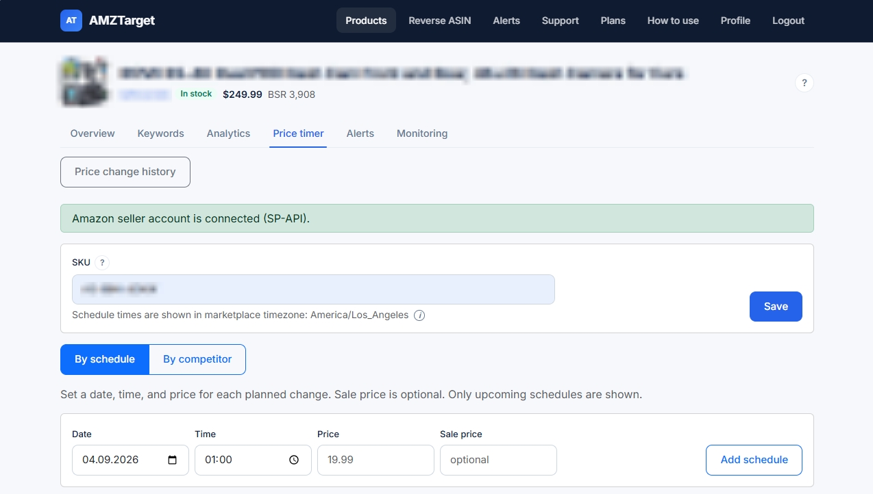Go to Reverse ASIN page
This screenshot has height=494, width=873.
[x=440, y=21]
